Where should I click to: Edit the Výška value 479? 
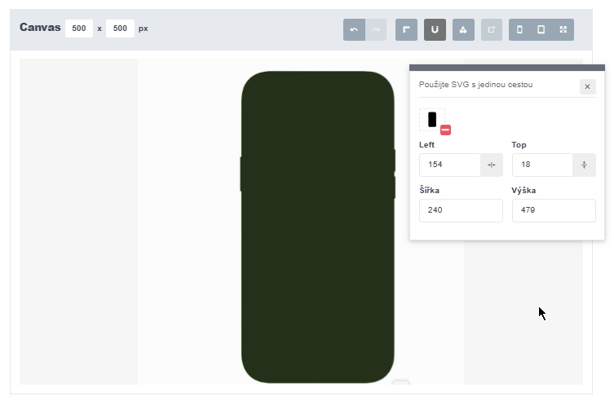[554, 210]
